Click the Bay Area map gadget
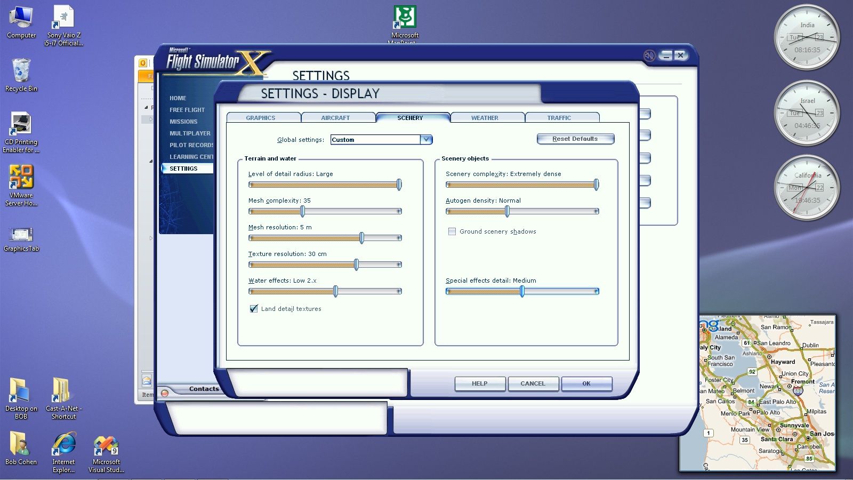Image resolution: width=853 pixels, height=480 pixels. tap(768, 393)
